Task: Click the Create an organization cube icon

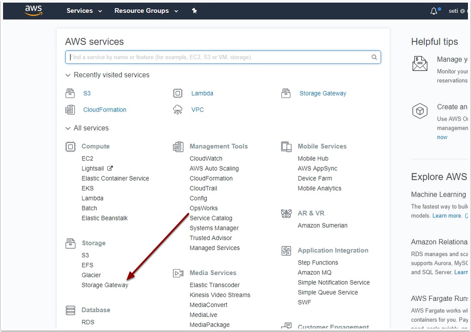Action: (420, 111)
